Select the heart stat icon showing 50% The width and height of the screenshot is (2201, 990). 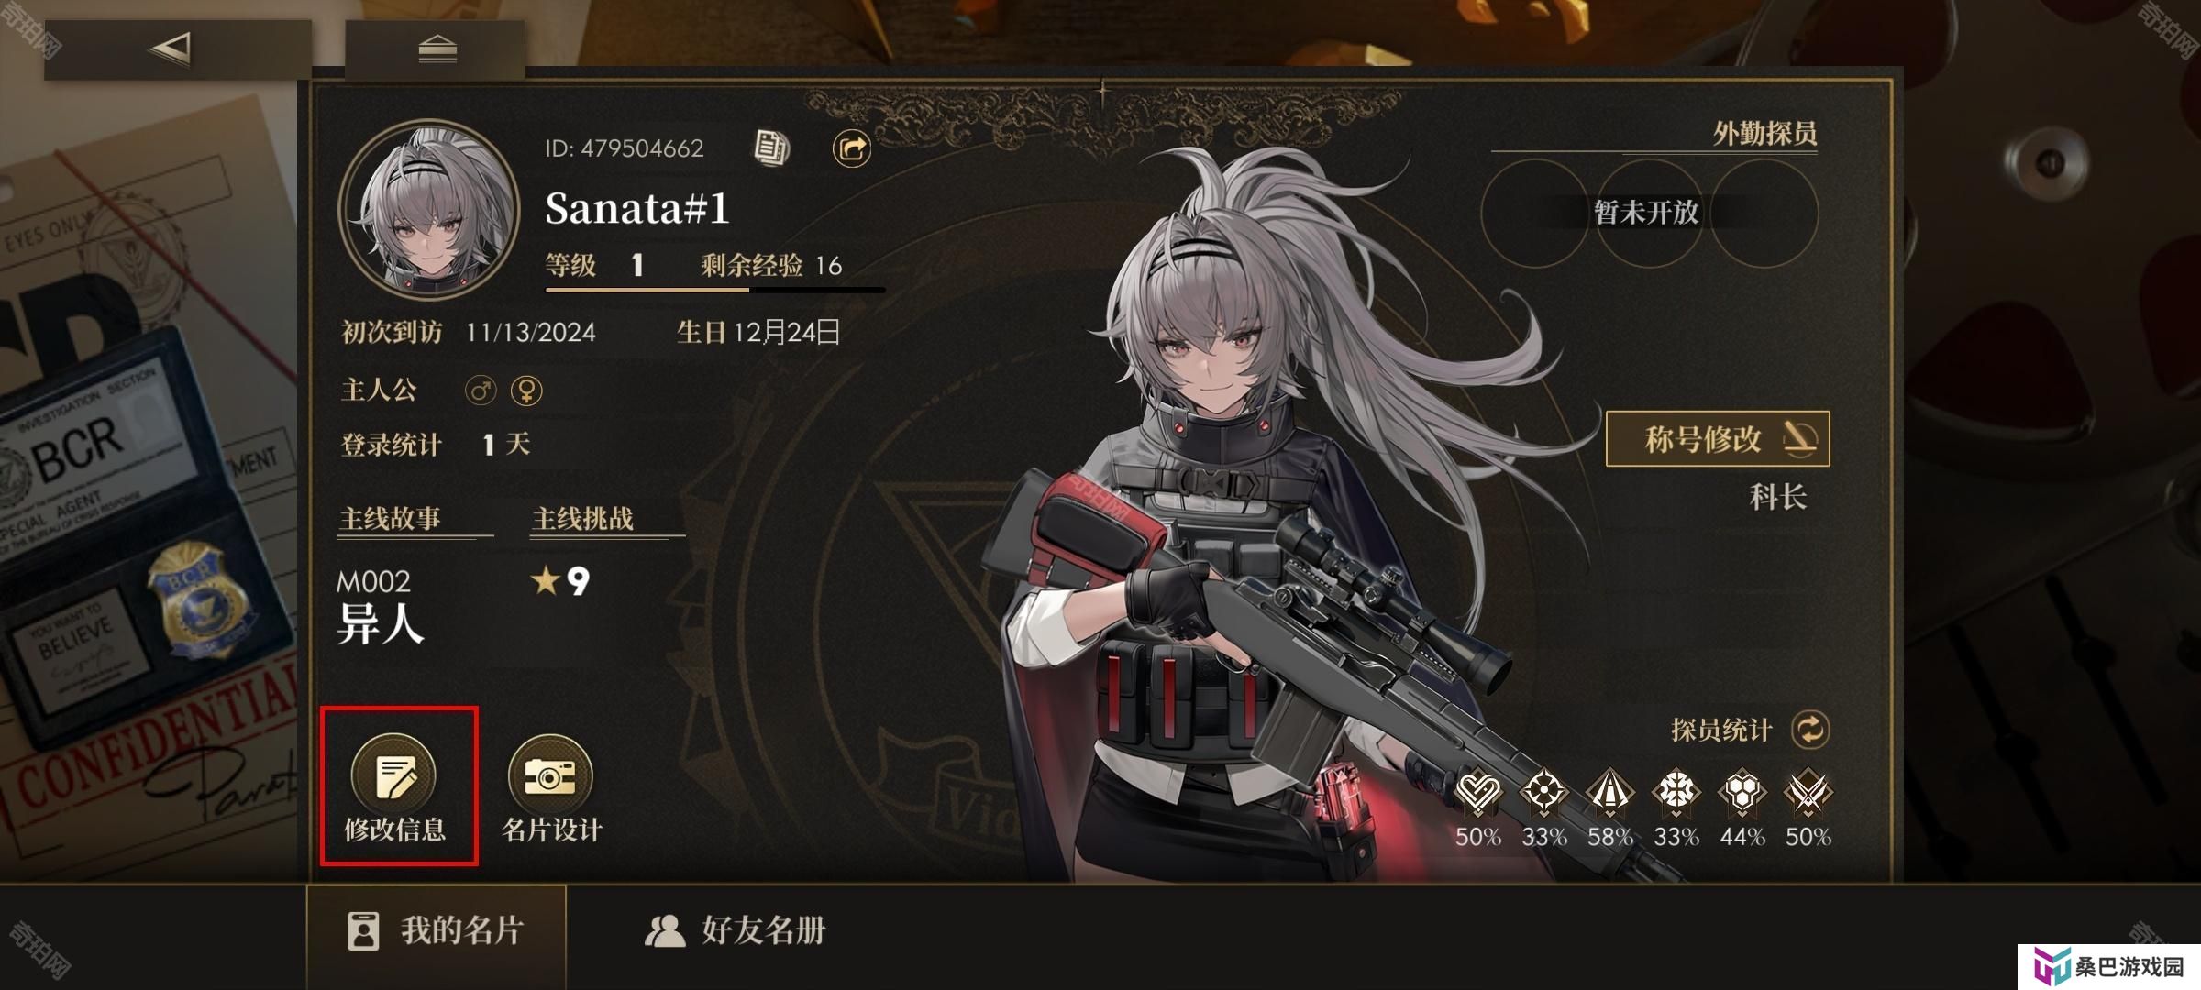pyautogui.click(x=1478, y=792)
